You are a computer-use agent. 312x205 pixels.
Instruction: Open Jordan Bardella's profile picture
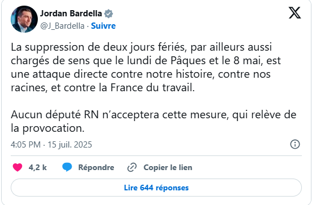click(24, 19)
